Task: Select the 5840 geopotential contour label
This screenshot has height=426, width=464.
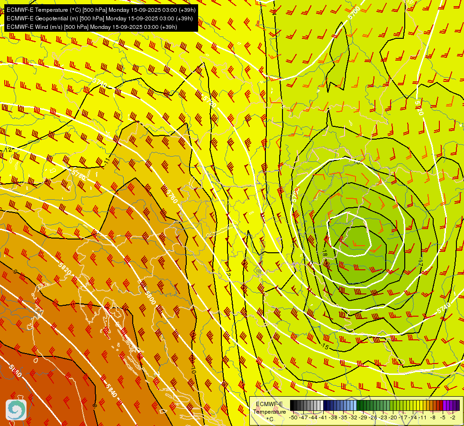Action: click(111, 390)
